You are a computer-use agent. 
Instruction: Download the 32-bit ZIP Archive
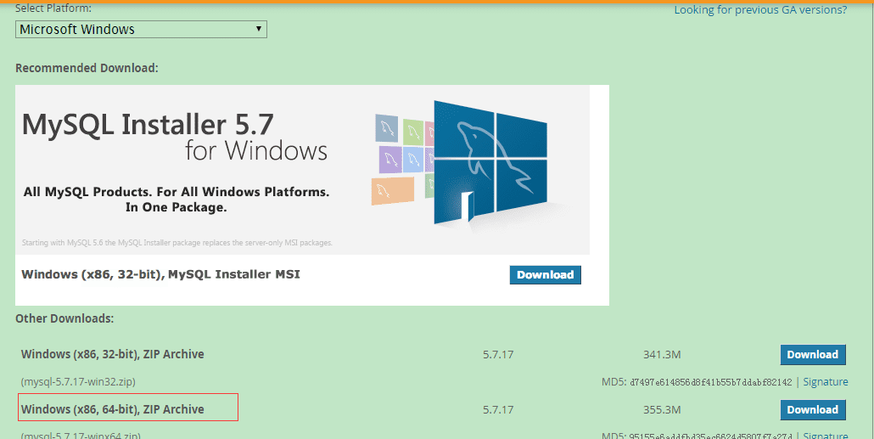[x=813, y=355]
